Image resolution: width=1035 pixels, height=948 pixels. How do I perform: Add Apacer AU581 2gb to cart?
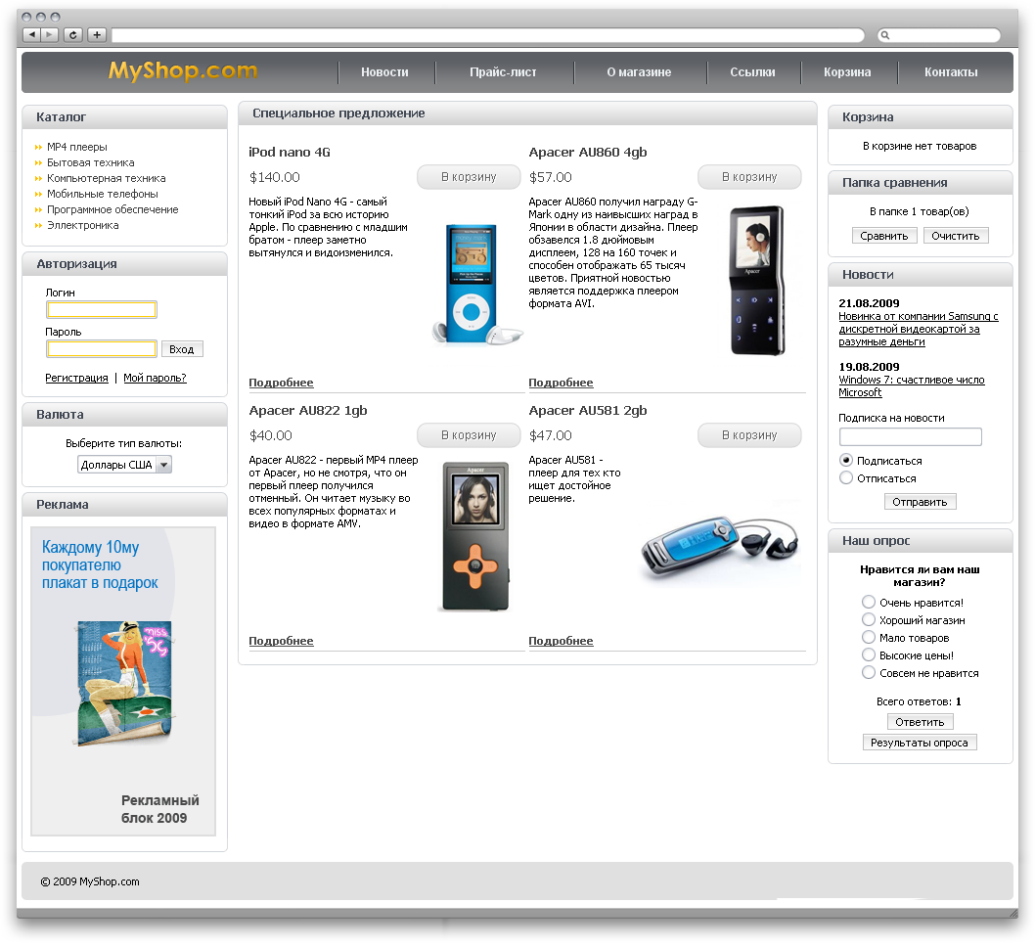pyautogui.click(x=749, y=435)
